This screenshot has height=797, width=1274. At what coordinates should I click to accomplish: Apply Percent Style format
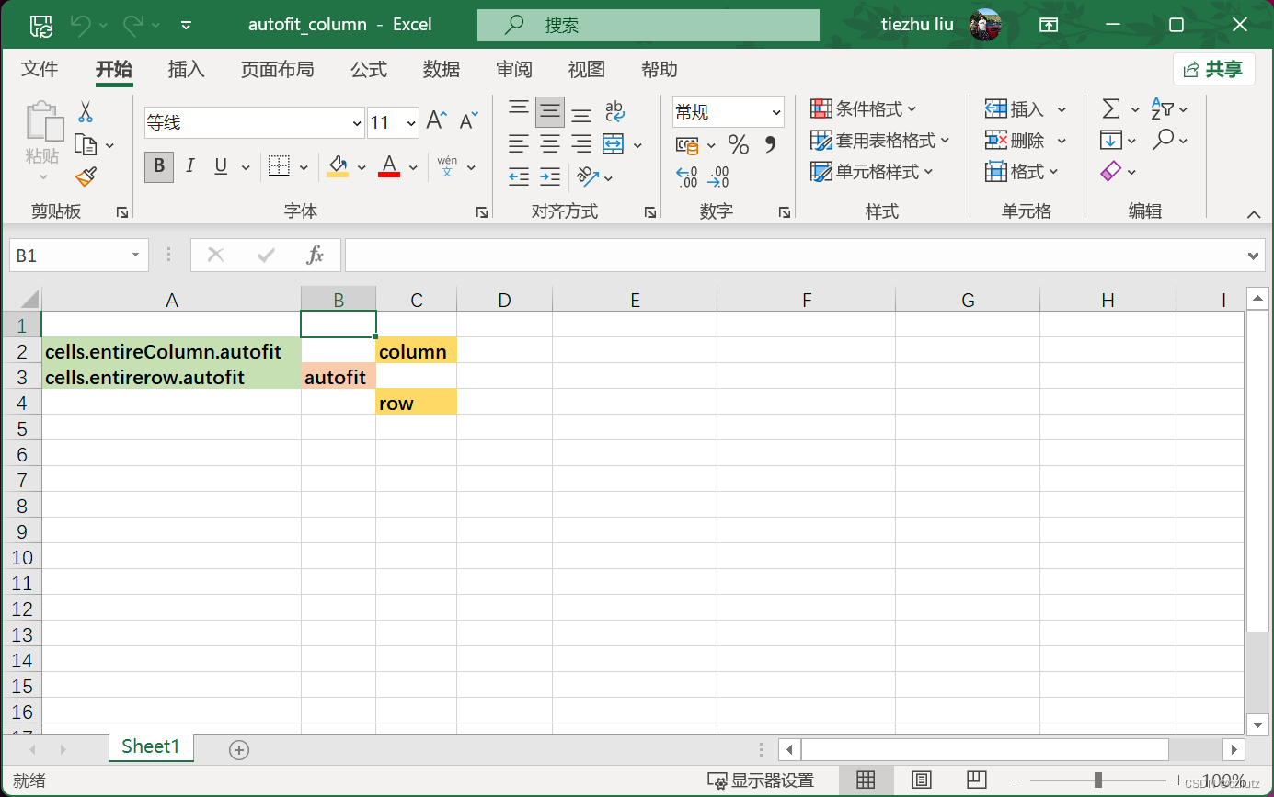point(739,144)
